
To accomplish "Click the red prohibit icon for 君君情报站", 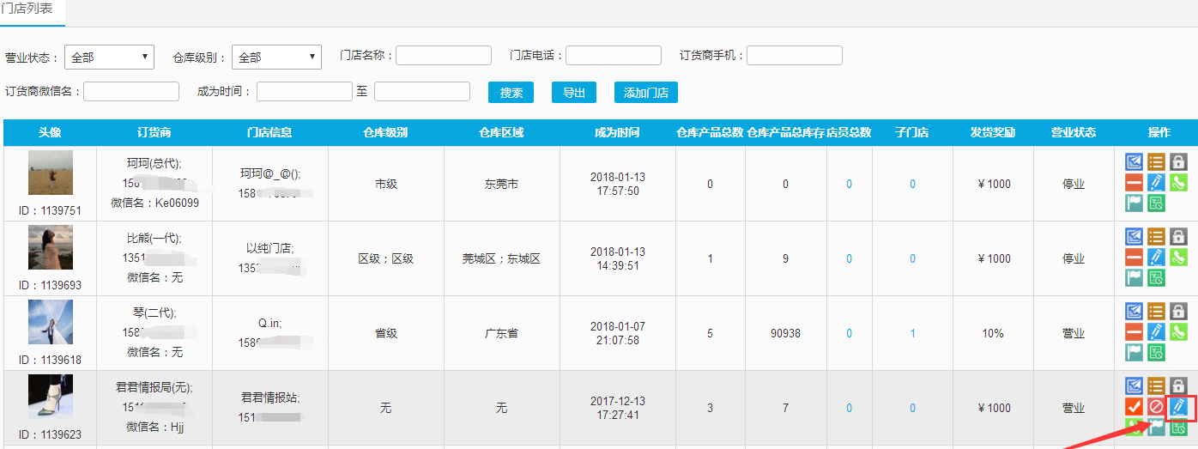I will coord(1156,407).
